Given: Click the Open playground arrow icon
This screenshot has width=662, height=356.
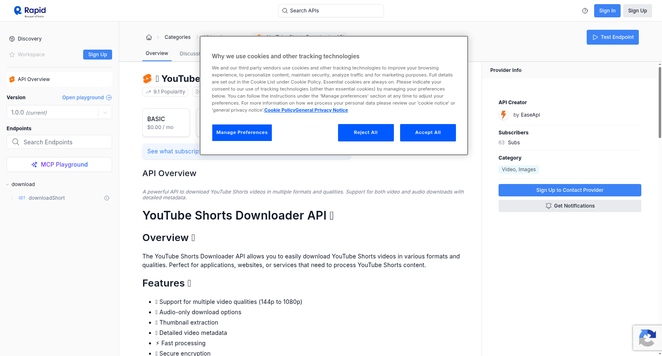Looking at the screenshot, I should 109,98.
